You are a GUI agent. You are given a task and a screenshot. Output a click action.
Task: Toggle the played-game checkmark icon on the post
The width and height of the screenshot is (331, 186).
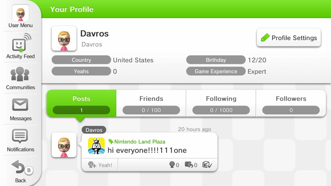click(207, 165)
